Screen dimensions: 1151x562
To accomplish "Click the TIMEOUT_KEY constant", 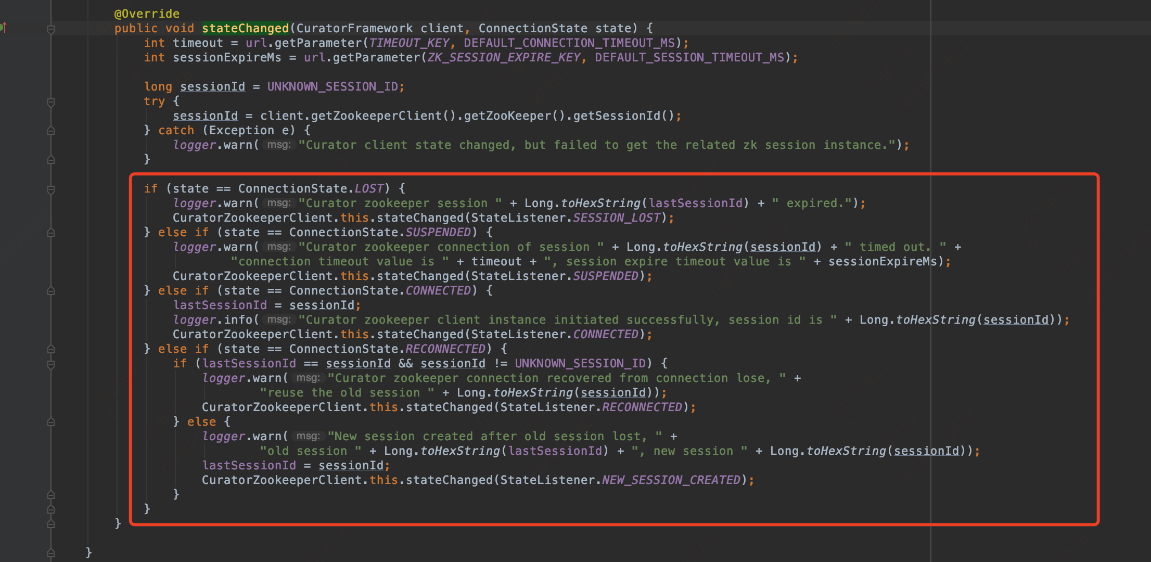I will pyautogui.click(x=409, y=43).
